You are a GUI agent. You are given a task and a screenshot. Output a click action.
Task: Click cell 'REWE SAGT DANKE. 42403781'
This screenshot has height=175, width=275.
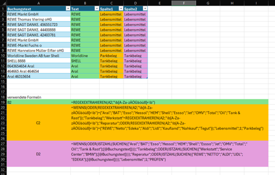(39, 35)
